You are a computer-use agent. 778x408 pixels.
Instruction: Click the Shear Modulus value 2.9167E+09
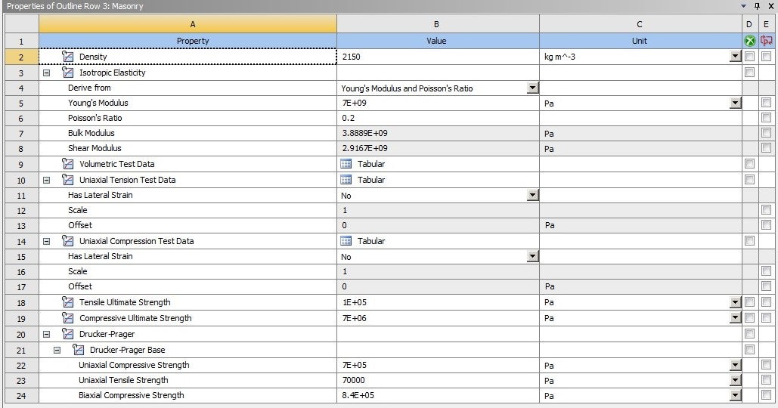click(x=438, y=148)
